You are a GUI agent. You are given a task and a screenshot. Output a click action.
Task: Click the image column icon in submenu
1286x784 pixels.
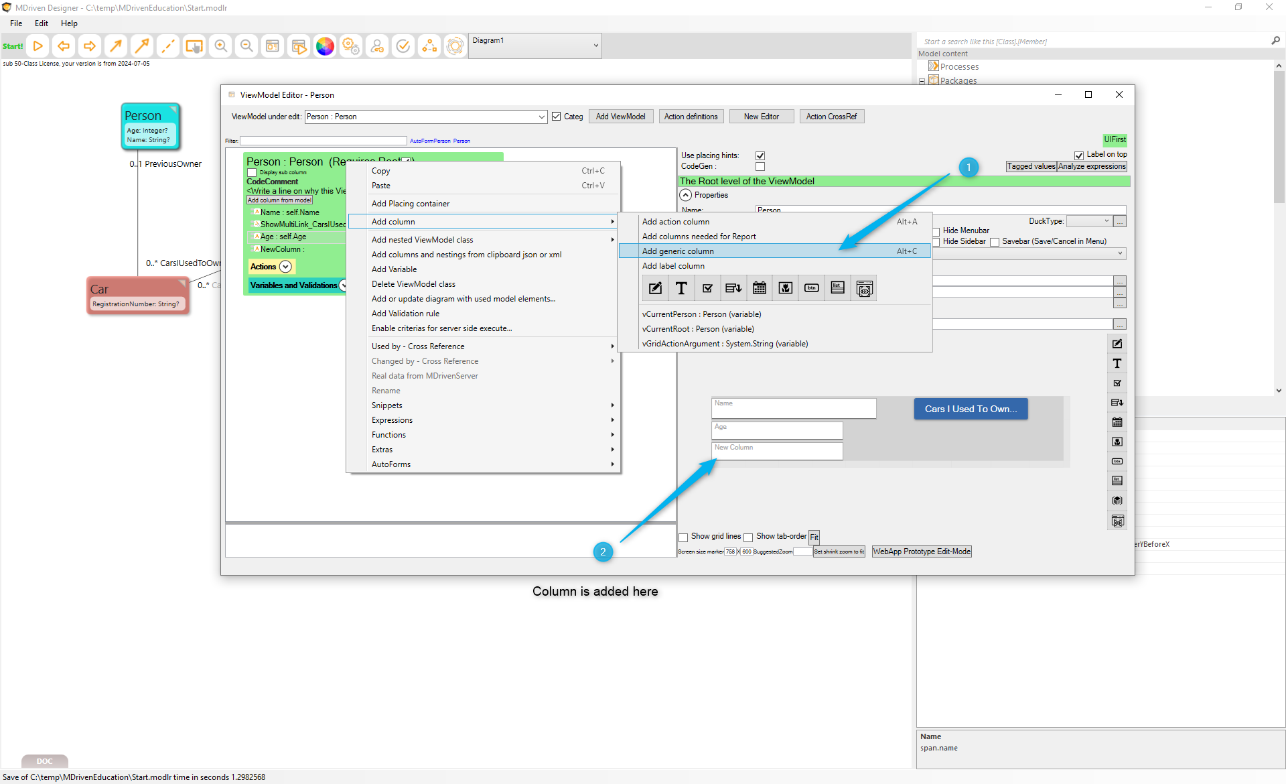(x=785, y=288)
